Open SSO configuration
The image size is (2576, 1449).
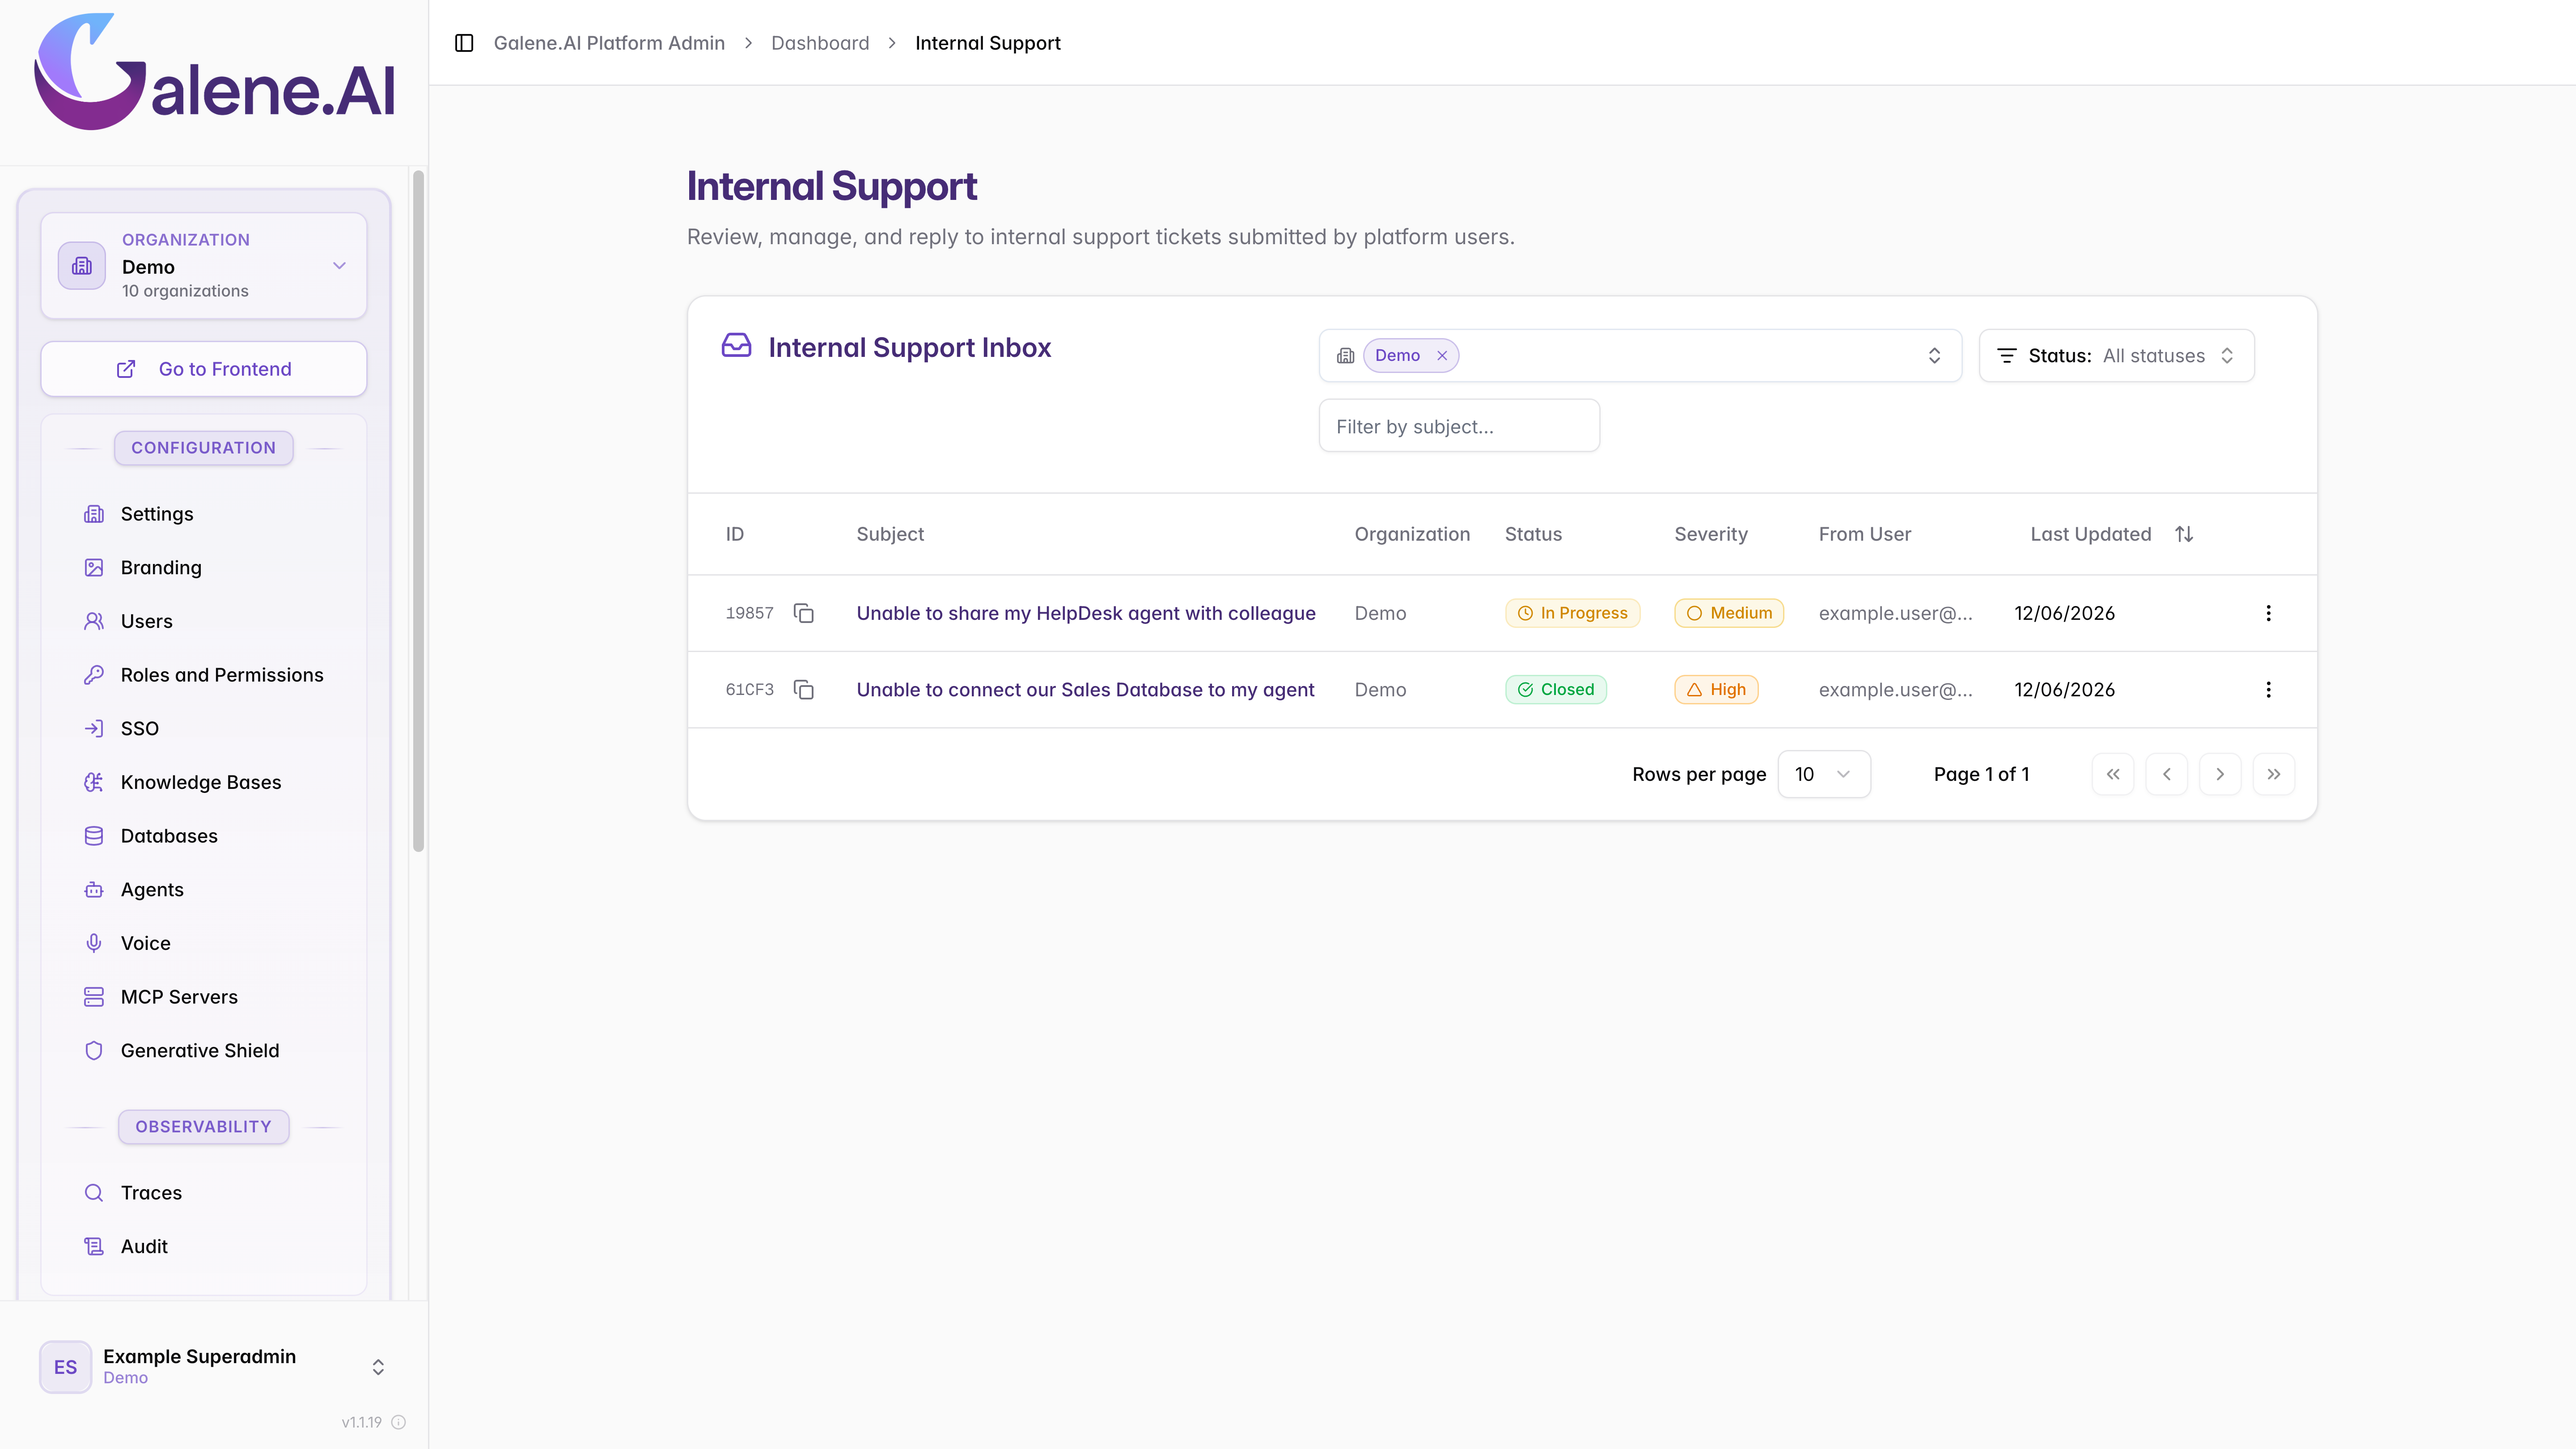(204, 729)
